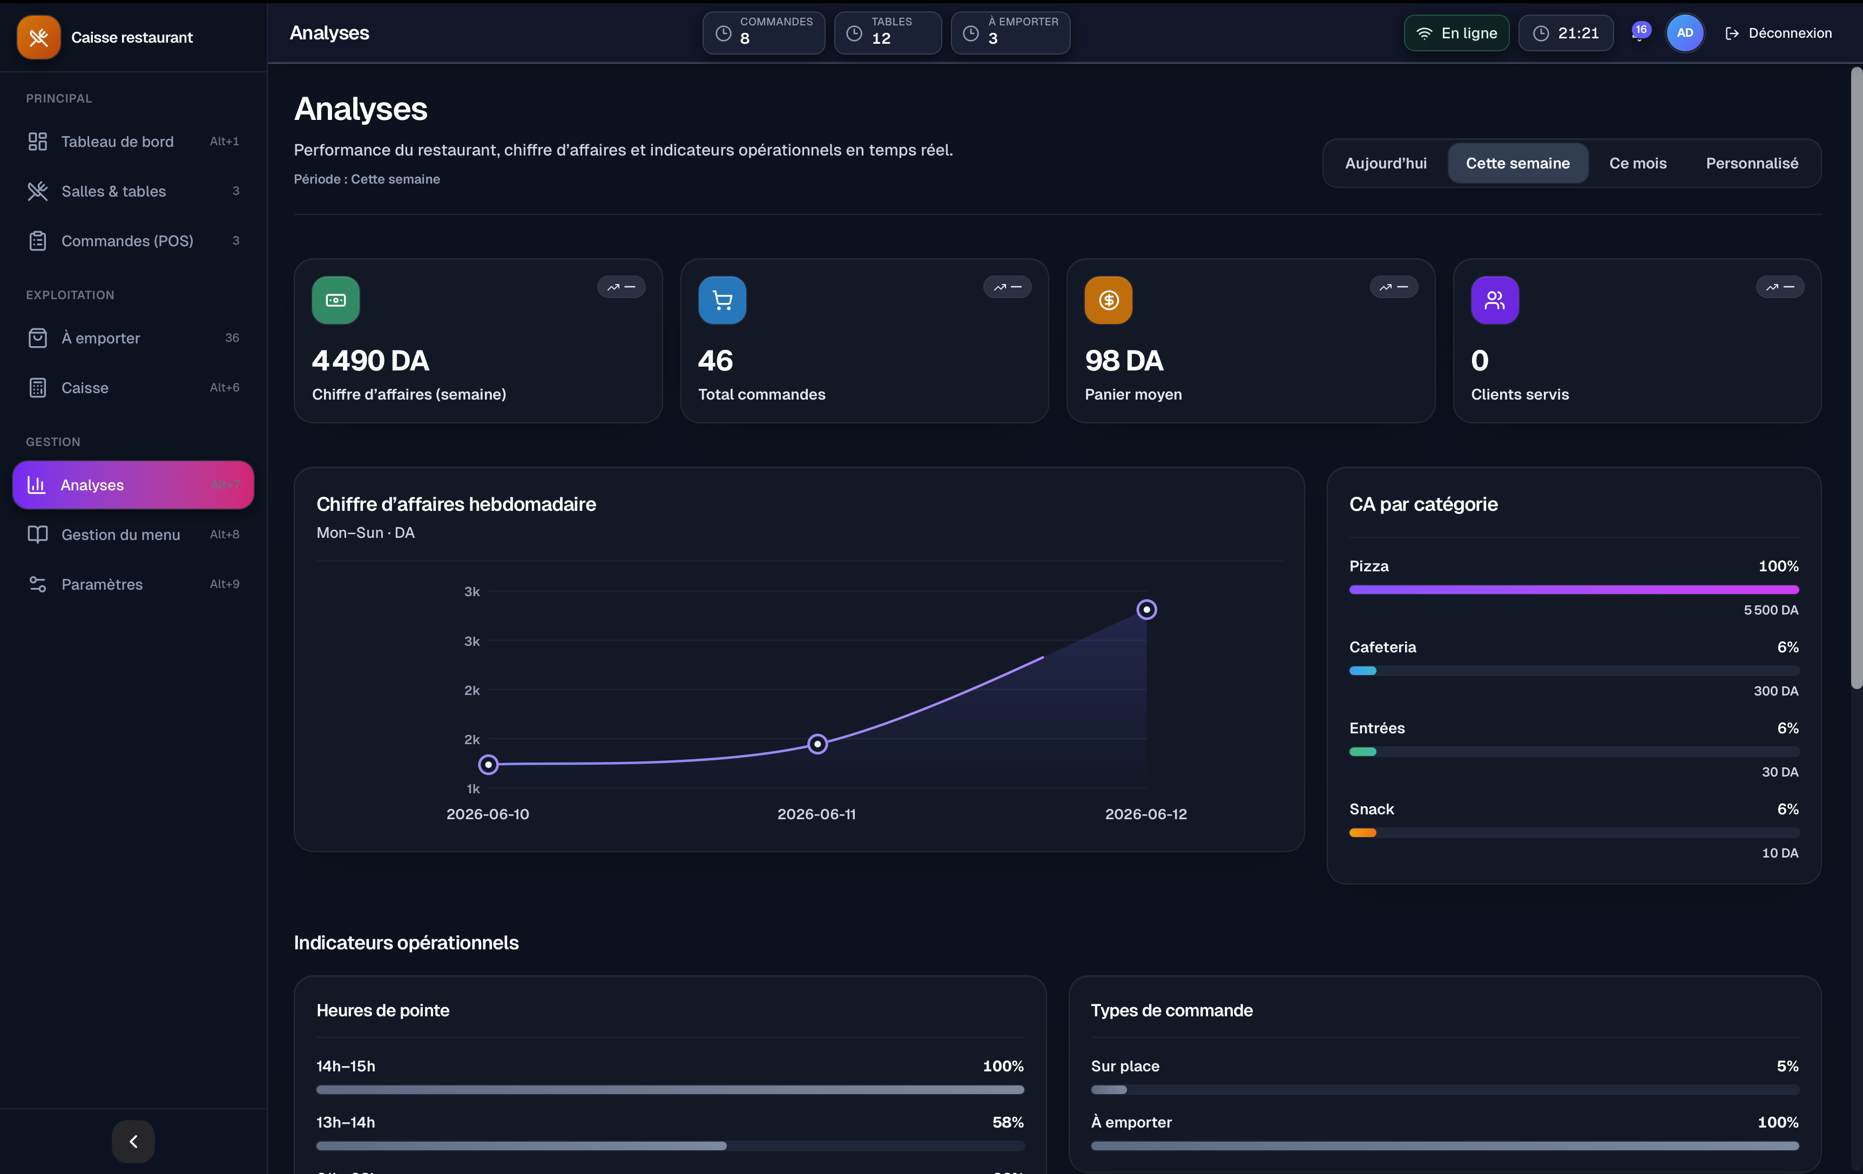Open Gestion du menu in sidebar
Image resolution: width=1863 pixels, height=1174 pixels.
coord(133,535)
